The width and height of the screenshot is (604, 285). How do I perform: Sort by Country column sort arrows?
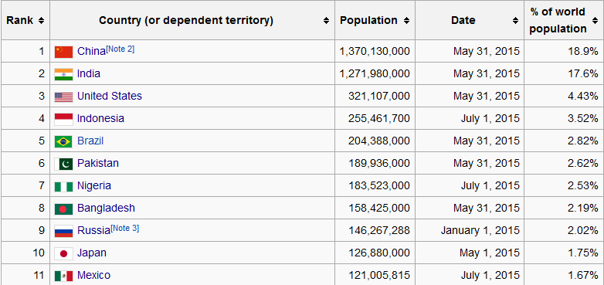click(326, 20)
